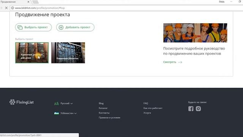
Task: Click the FixingList footer logo
Action: point(21,102)
